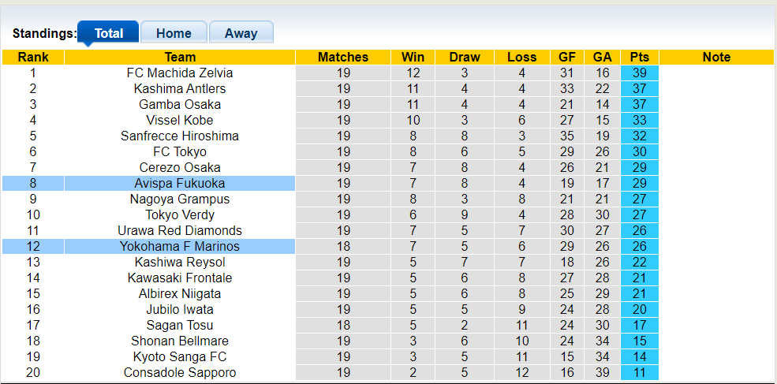This screenshot has width=777, height=384.
Task: Open the Yokohama F Marinos team link
Action: (180, 246)
